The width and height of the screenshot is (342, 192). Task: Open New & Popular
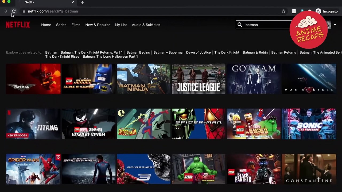coord(98,25)
